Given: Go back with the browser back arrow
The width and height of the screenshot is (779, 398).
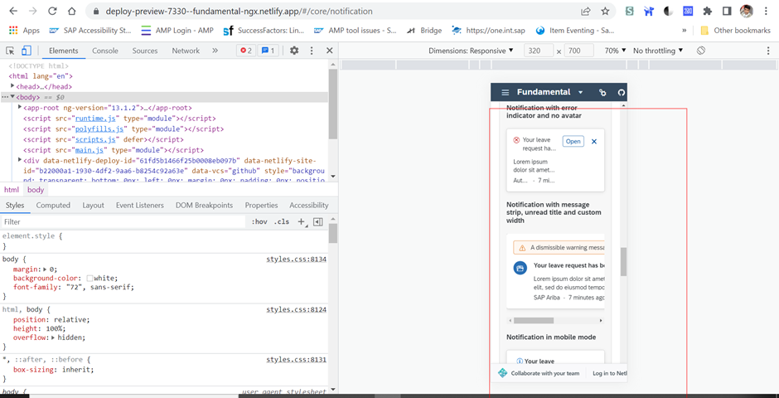Looking at the screenshot, I should pos(13,11).
